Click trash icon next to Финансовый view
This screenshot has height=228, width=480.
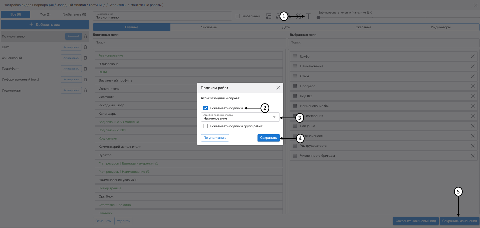tap(85, 58)
